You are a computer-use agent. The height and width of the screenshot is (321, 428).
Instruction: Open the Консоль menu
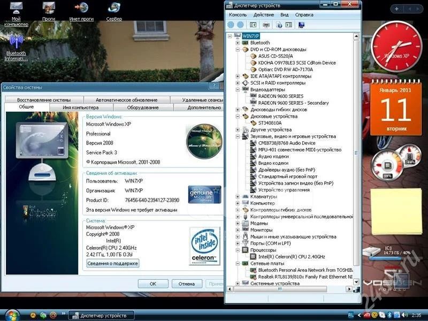pos(238,15)
